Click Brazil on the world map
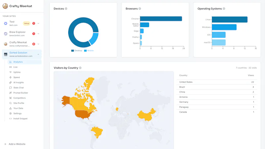This screenshot has height=149, width=265. 97,131
